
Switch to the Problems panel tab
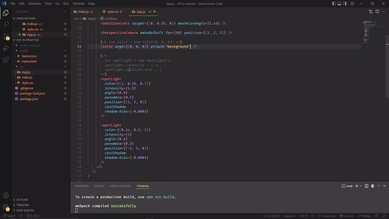pos(81,186)
